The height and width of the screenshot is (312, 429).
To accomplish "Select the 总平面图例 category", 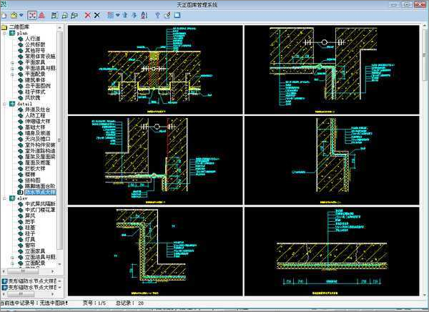I will 38,86.
